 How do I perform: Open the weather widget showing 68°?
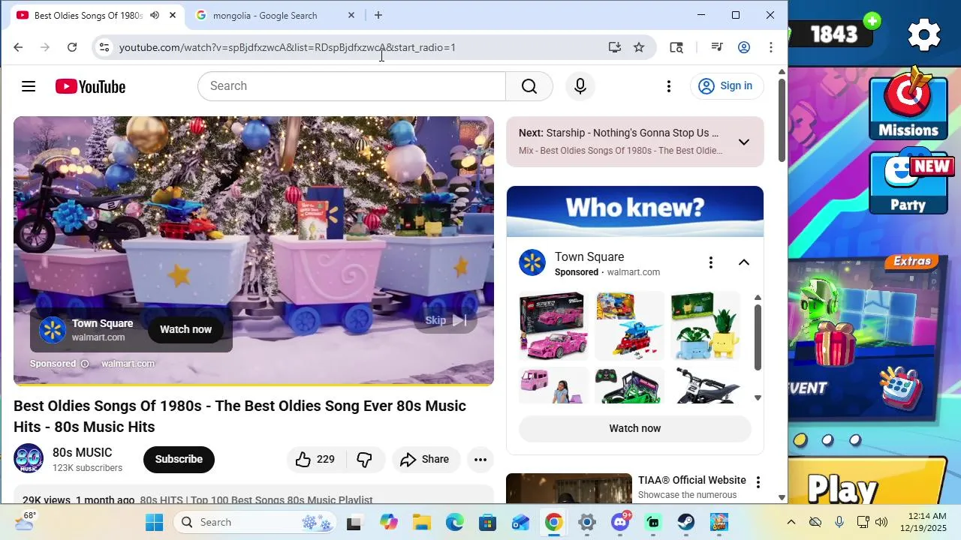pos(24,522)
